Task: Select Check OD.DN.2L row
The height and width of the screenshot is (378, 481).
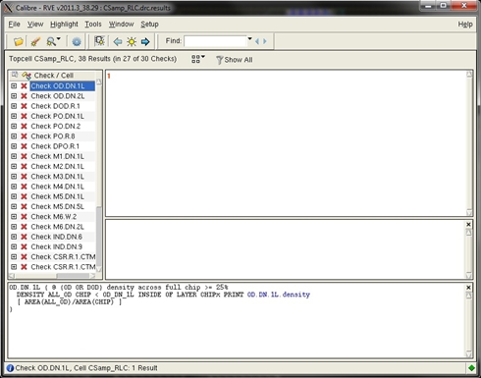Action: 58,96
